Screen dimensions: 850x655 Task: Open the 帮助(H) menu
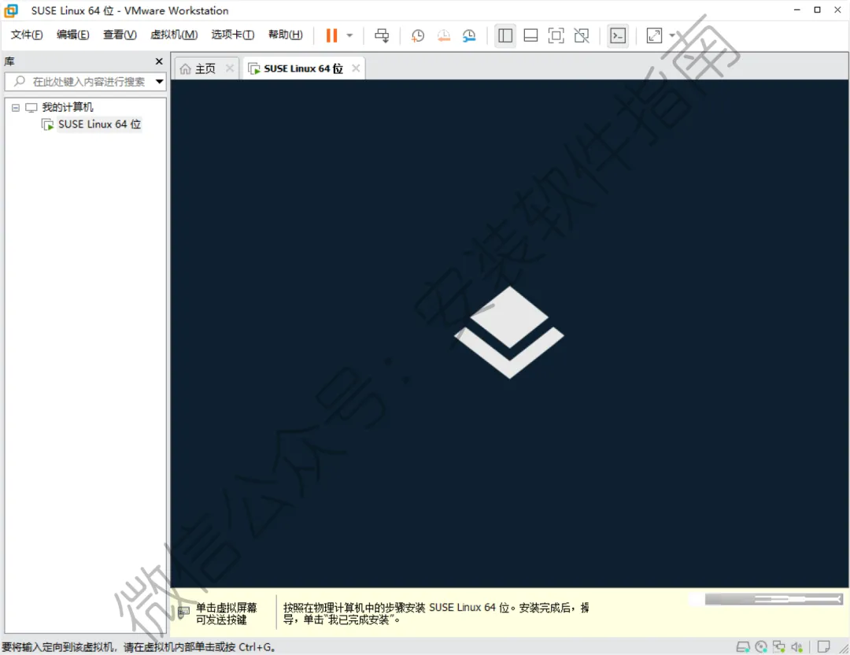pyautogui.click(x=286, y=35)
